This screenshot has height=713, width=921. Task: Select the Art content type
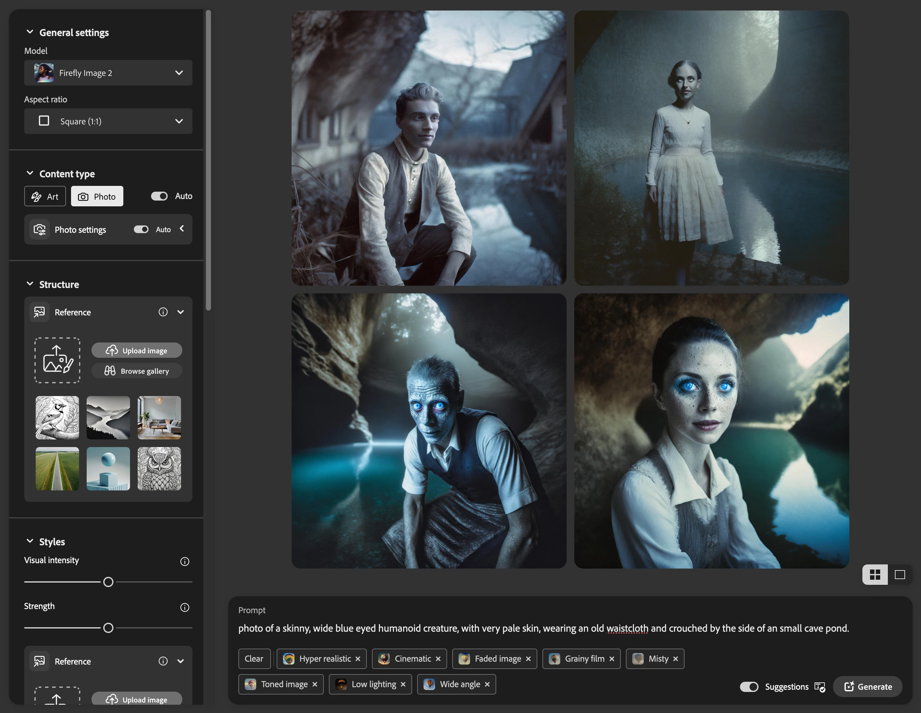tap(45, 197)
